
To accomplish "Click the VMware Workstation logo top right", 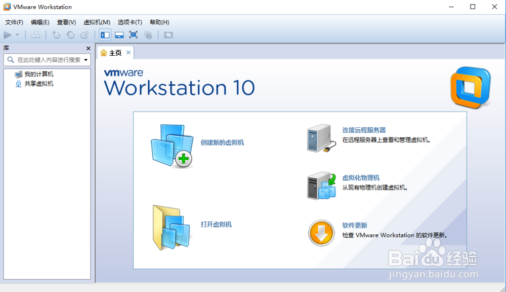I will [x=471, y=87].
